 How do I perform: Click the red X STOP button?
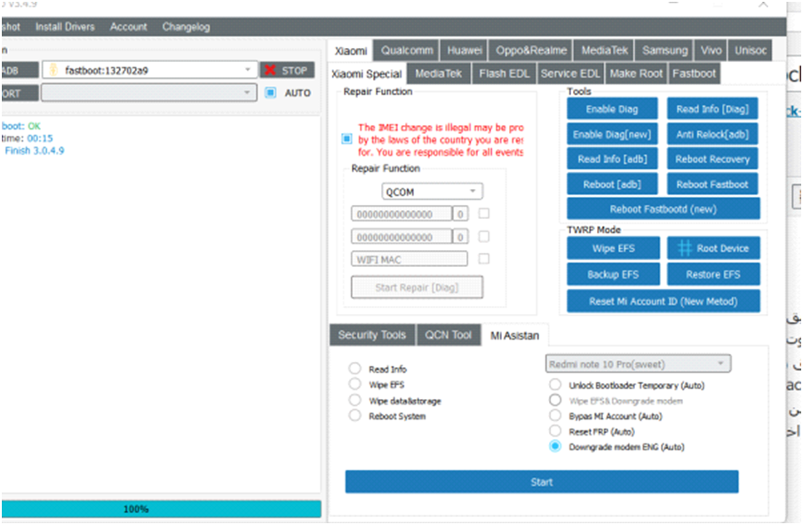pos(287,70)
